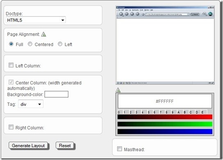This screenshot has height=160, width=223.
Task: Click the #FFFFFF color display box
Action: point(165,101)
